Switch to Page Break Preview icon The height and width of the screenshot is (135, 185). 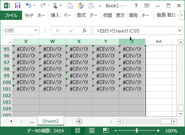105,131
